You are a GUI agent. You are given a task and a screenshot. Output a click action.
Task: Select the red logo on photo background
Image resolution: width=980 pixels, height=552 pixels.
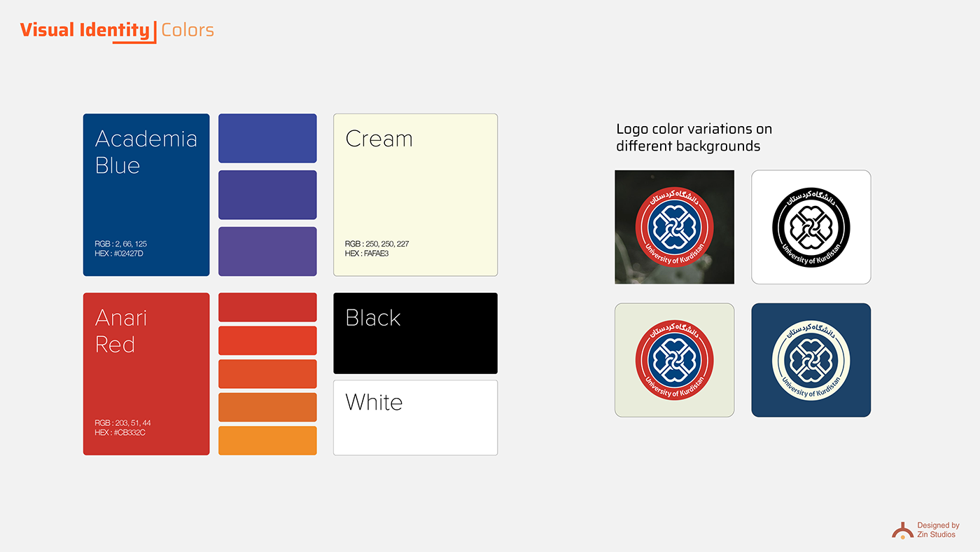pos(674,227)
